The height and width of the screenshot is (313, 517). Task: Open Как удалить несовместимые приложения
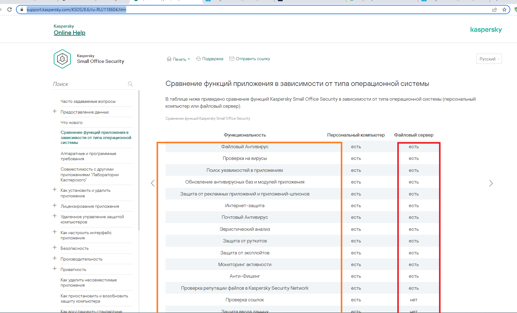coord(89,283)
